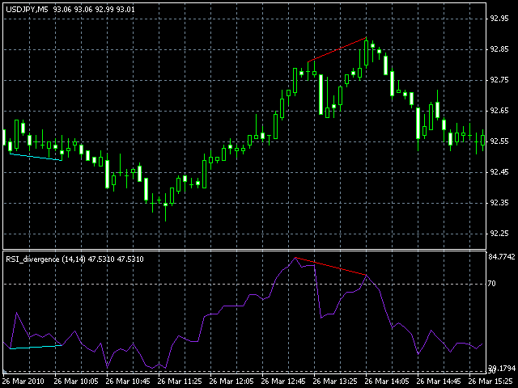The image size is (518, 388).
Task: Click the 26 Mar 10:45 time label
Action: point(128,382)
